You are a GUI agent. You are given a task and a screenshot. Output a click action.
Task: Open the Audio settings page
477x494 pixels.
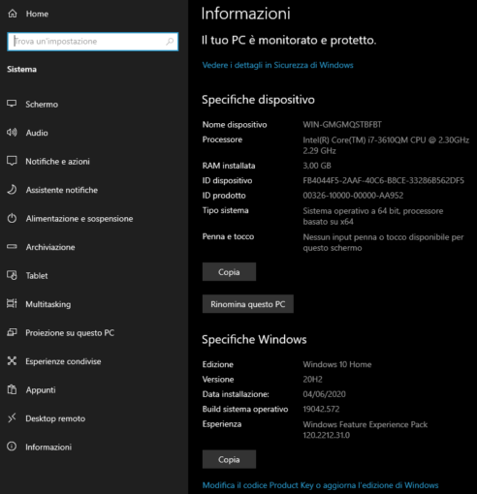(x=37, y=133)
